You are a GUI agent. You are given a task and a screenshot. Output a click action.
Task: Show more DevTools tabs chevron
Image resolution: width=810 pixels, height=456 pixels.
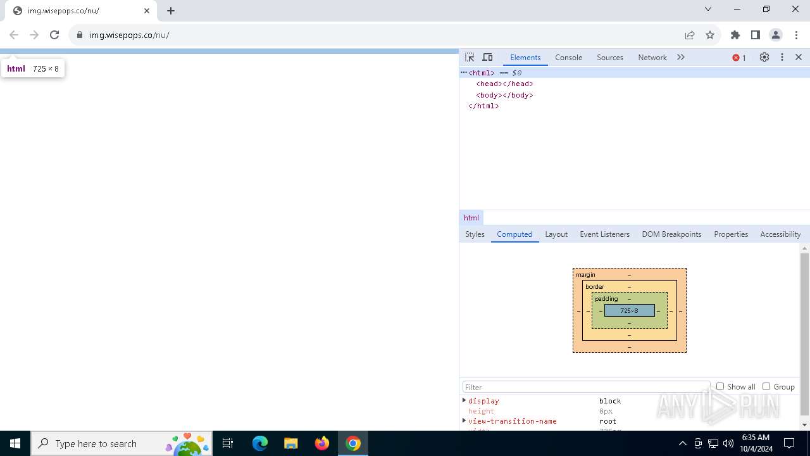681,57
